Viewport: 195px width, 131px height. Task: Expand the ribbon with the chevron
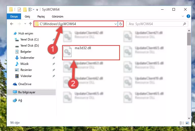183,16
